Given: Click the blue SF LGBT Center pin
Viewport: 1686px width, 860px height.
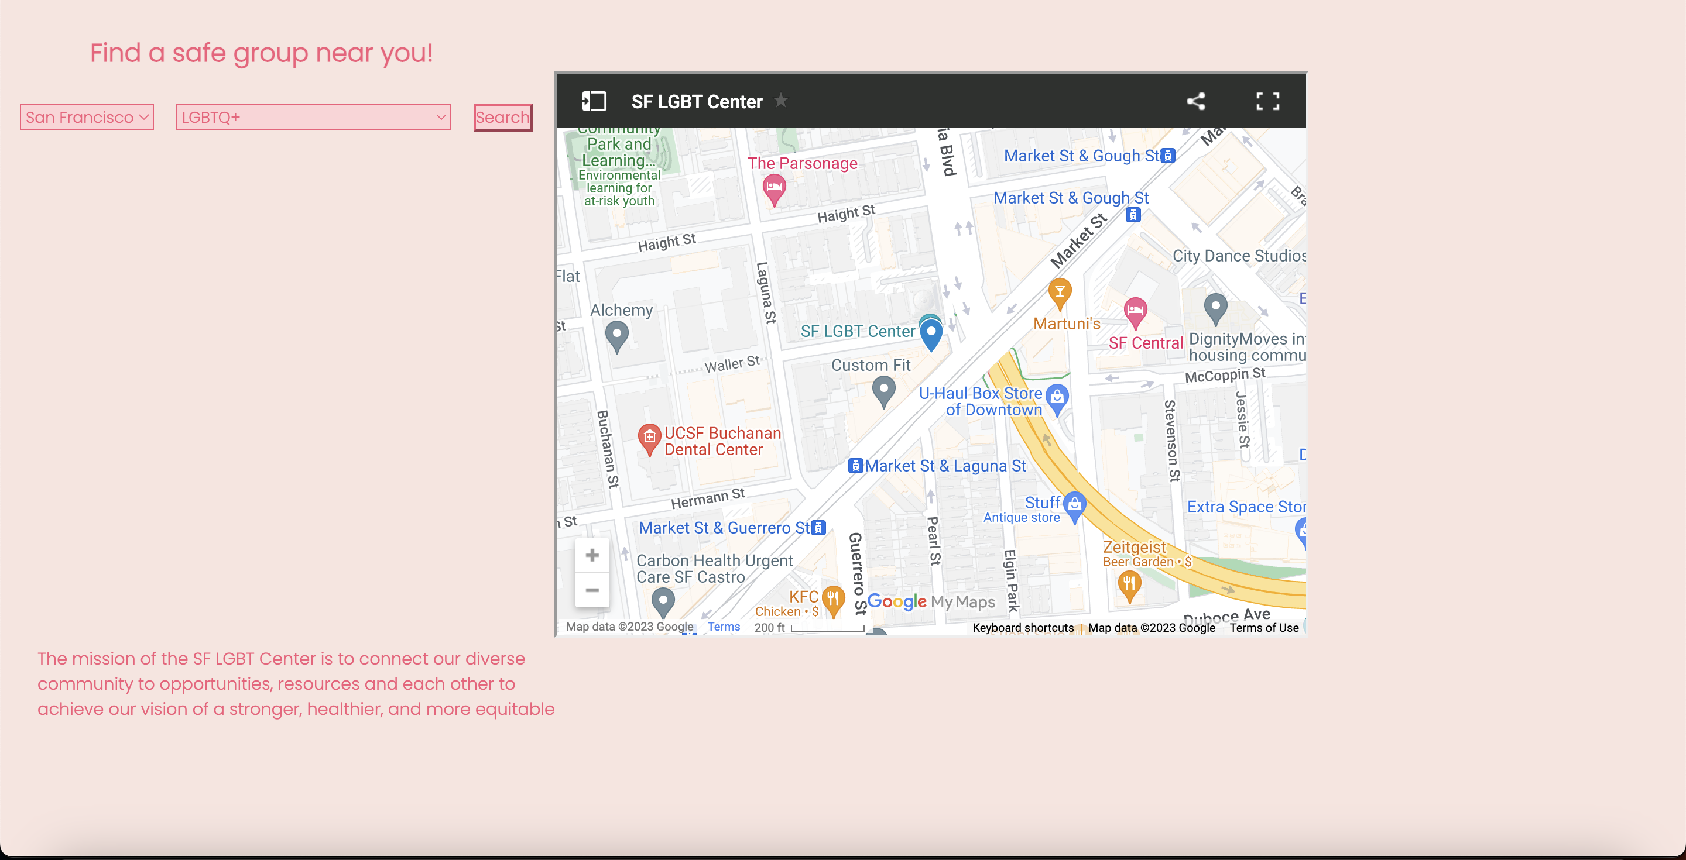Looking at the screenshot, I should coord(931,333).
